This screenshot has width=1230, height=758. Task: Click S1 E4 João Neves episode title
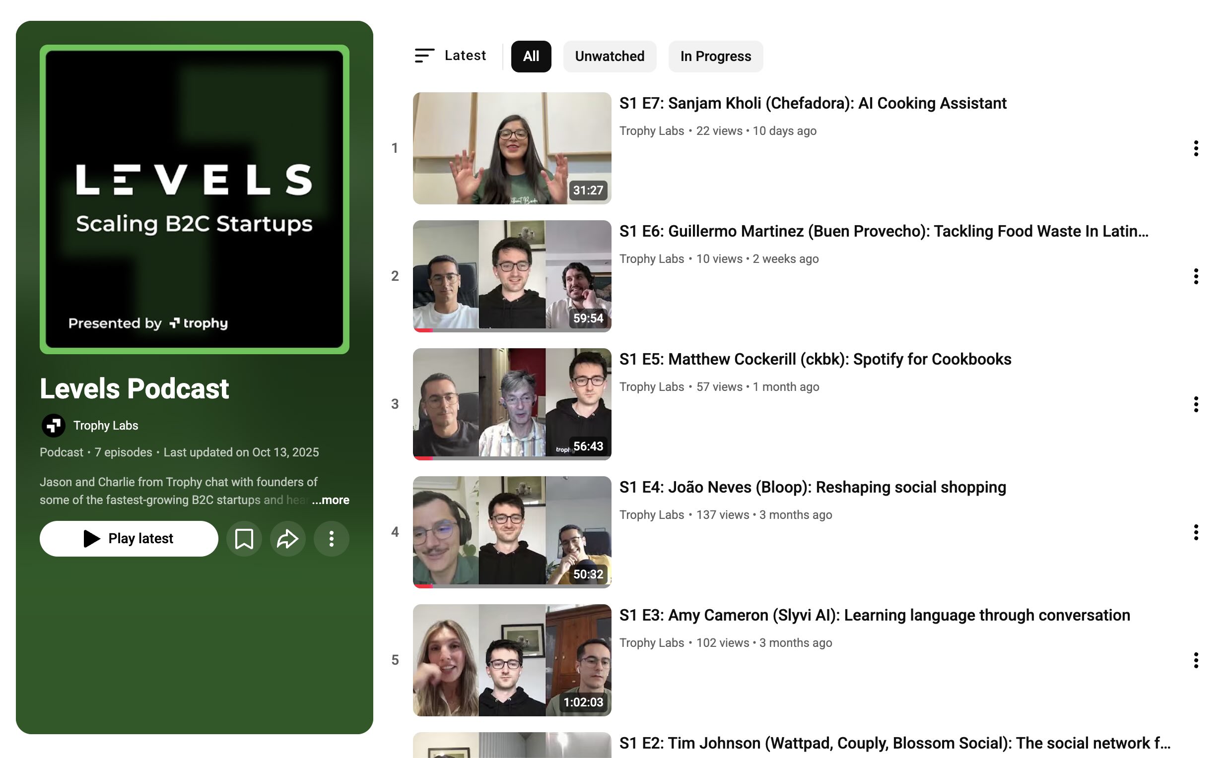[812, 487]
